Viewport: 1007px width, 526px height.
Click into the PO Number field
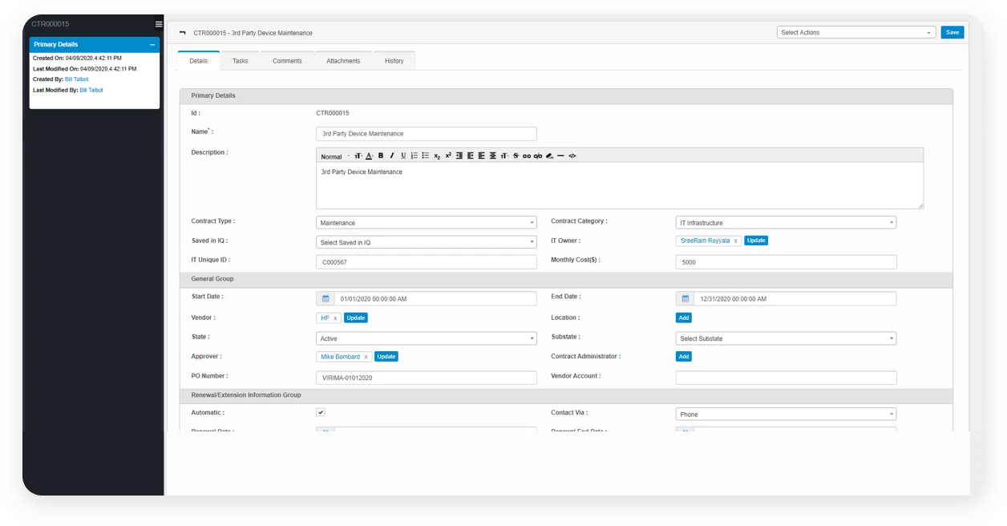tap(426, 378)
